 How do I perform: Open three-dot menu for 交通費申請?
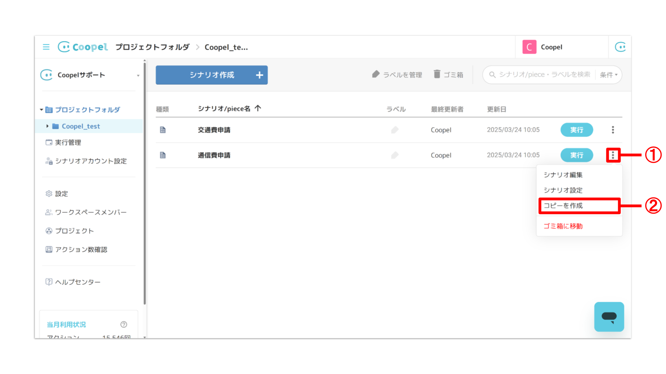point(613,130)
